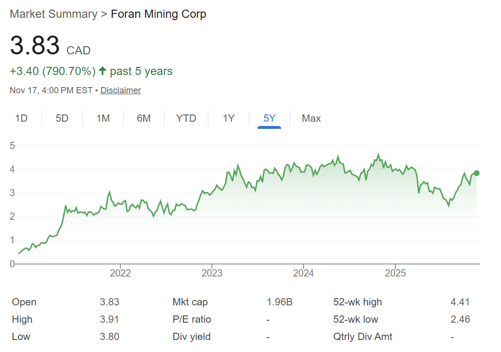Click the 2023 x-axis year marker
501x352 pixels.
pyautogui.click(x=212, y=273)
